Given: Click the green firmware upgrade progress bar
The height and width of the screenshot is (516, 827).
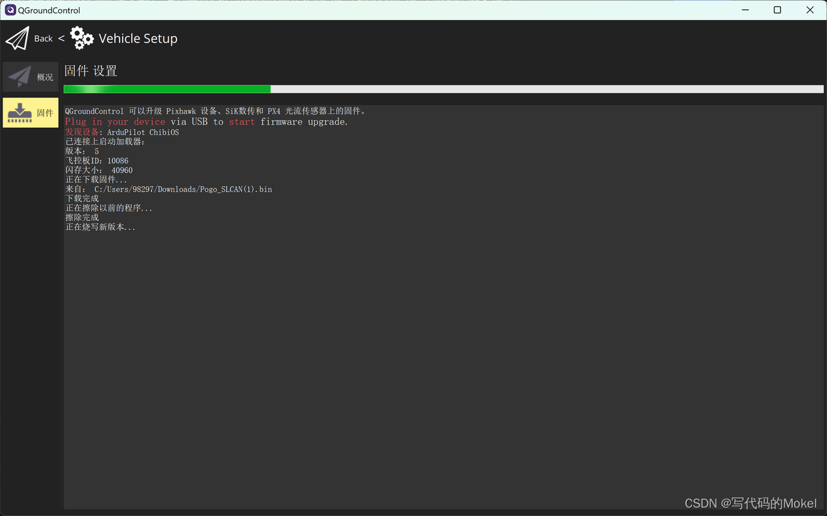Looking at the screenshot, I should [x=444, y=89].
